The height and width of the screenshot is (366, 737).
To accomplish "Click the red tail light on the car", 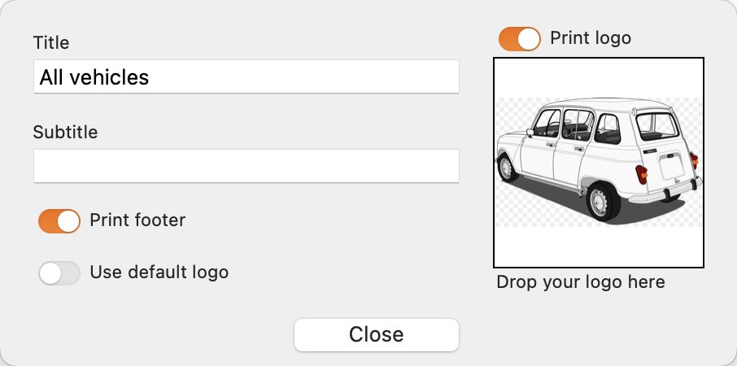I will [641, 174].
